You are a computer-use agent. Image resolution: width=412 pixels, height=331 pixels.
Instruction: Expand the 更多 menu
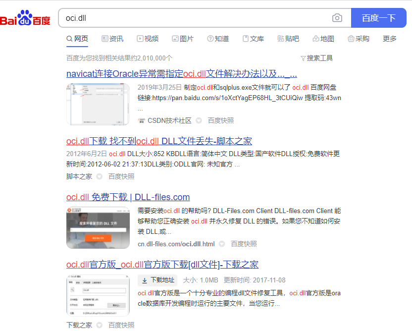coord(390,39)
